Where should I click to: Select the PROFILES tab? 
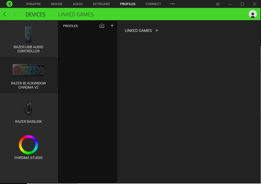point(128,4)
